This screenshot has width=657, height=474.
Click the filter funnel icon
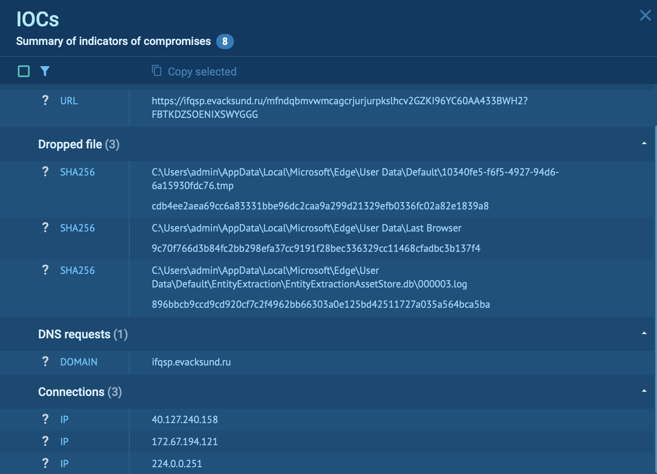coord(45,71)
